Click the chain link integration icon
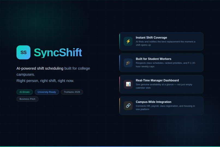This screenshot has height=147, width=220. pos(128,106)
